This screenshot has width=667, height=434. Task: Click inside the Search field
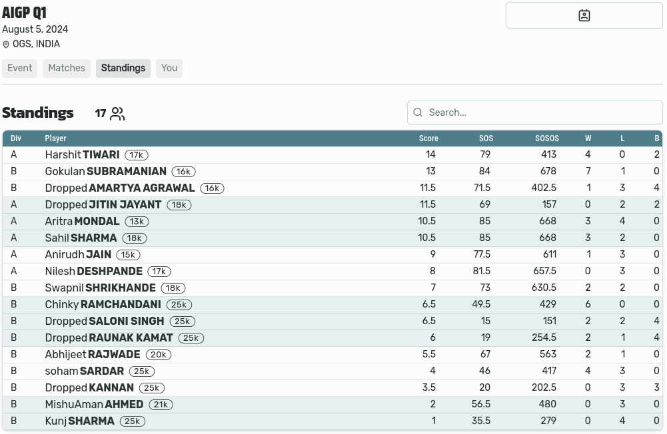tap(533, 112)
